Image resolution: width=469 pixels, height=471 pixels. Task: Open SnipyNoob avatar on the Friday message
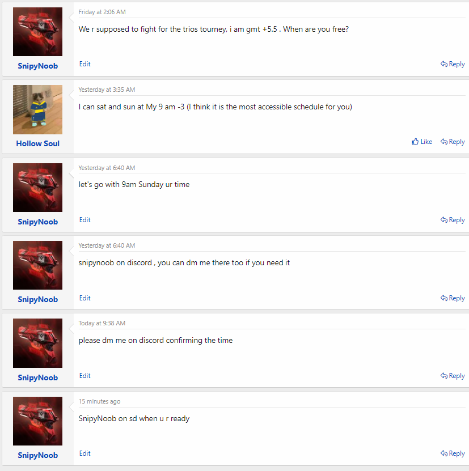pyautogui.click(x=37, y=32)
